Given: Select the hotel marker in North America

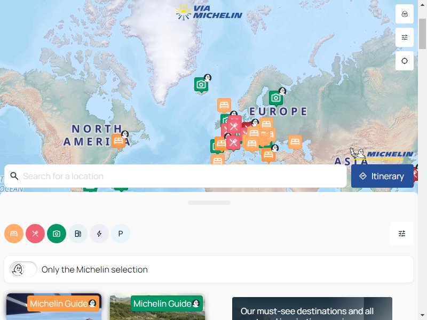Looking at the screenshot, I should point(118,141).
